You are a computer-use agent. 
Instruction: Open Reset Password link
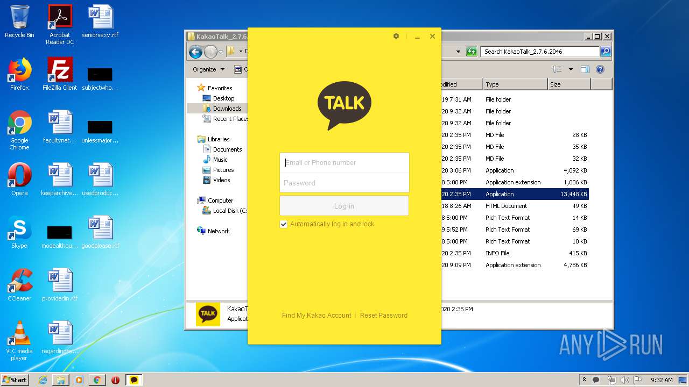tap(384, 316)
